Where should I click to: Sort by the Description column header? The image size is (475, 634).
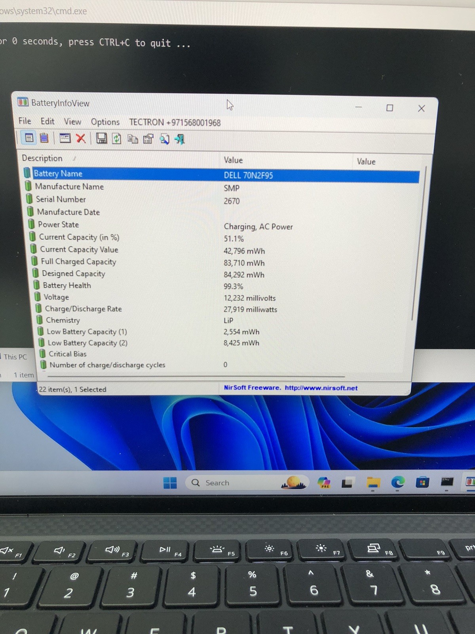(120, 158)
